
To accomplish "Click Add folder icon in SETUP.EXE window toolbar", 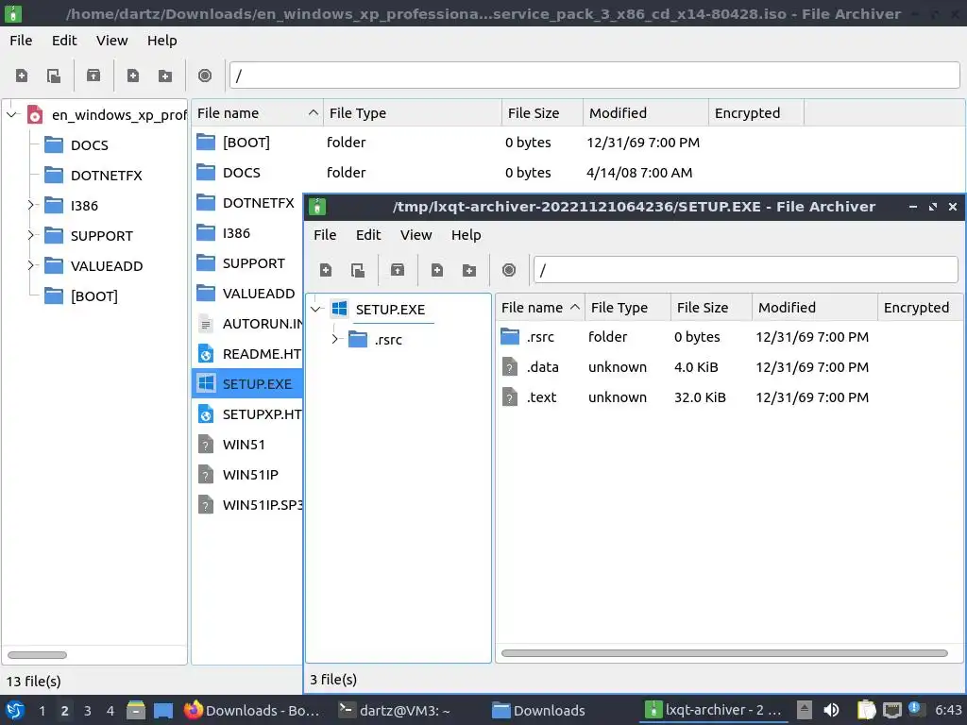I will coord(468,270).
